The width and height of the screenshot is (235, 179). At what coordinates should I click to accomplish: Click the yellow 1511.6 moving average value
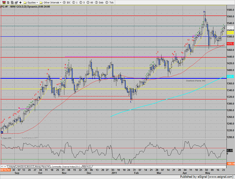230,33
